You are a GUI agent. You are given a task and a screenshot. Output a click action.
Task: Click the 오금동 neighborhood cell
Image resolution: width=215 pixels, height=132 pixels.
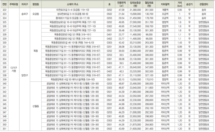click(36, 14)
